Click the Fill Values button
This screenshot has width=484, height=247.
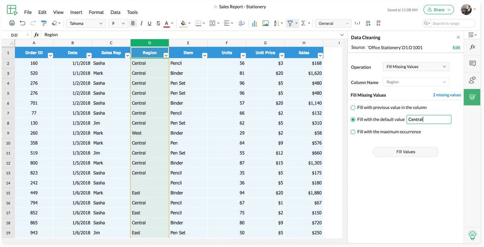point(405,152)
